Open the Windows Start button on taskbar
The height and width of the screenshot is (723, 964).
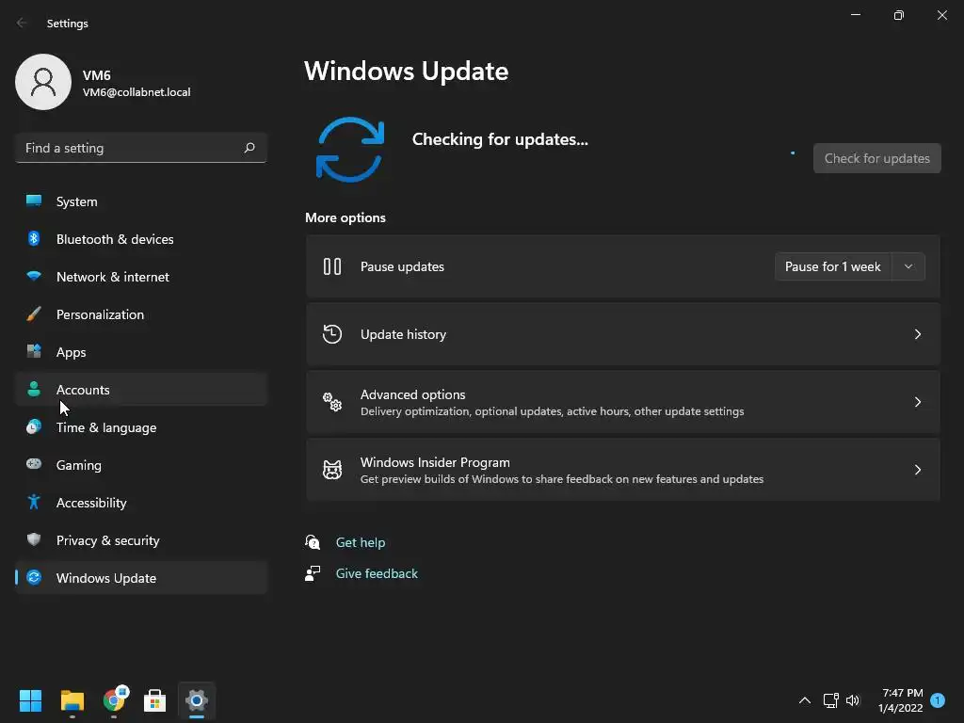tap(30, 700)
